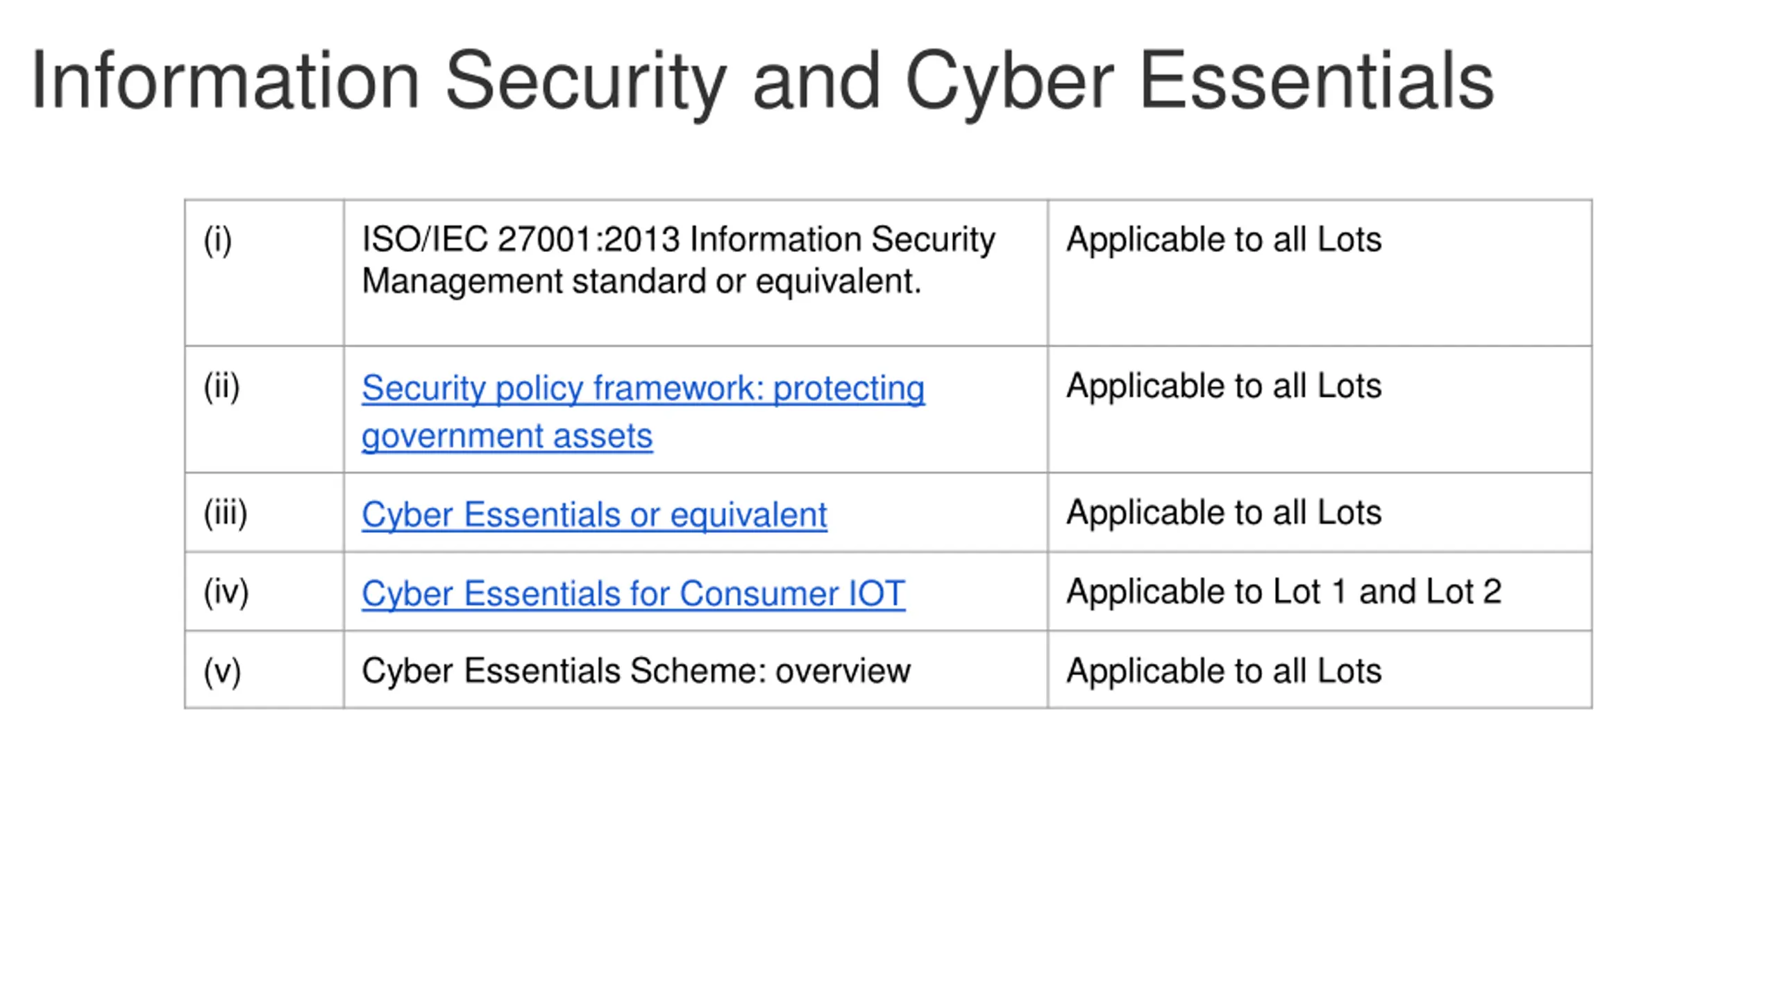Click the word 'Security' in the slide title
This screenshot has height=999, width=1777.
point(586,80)
